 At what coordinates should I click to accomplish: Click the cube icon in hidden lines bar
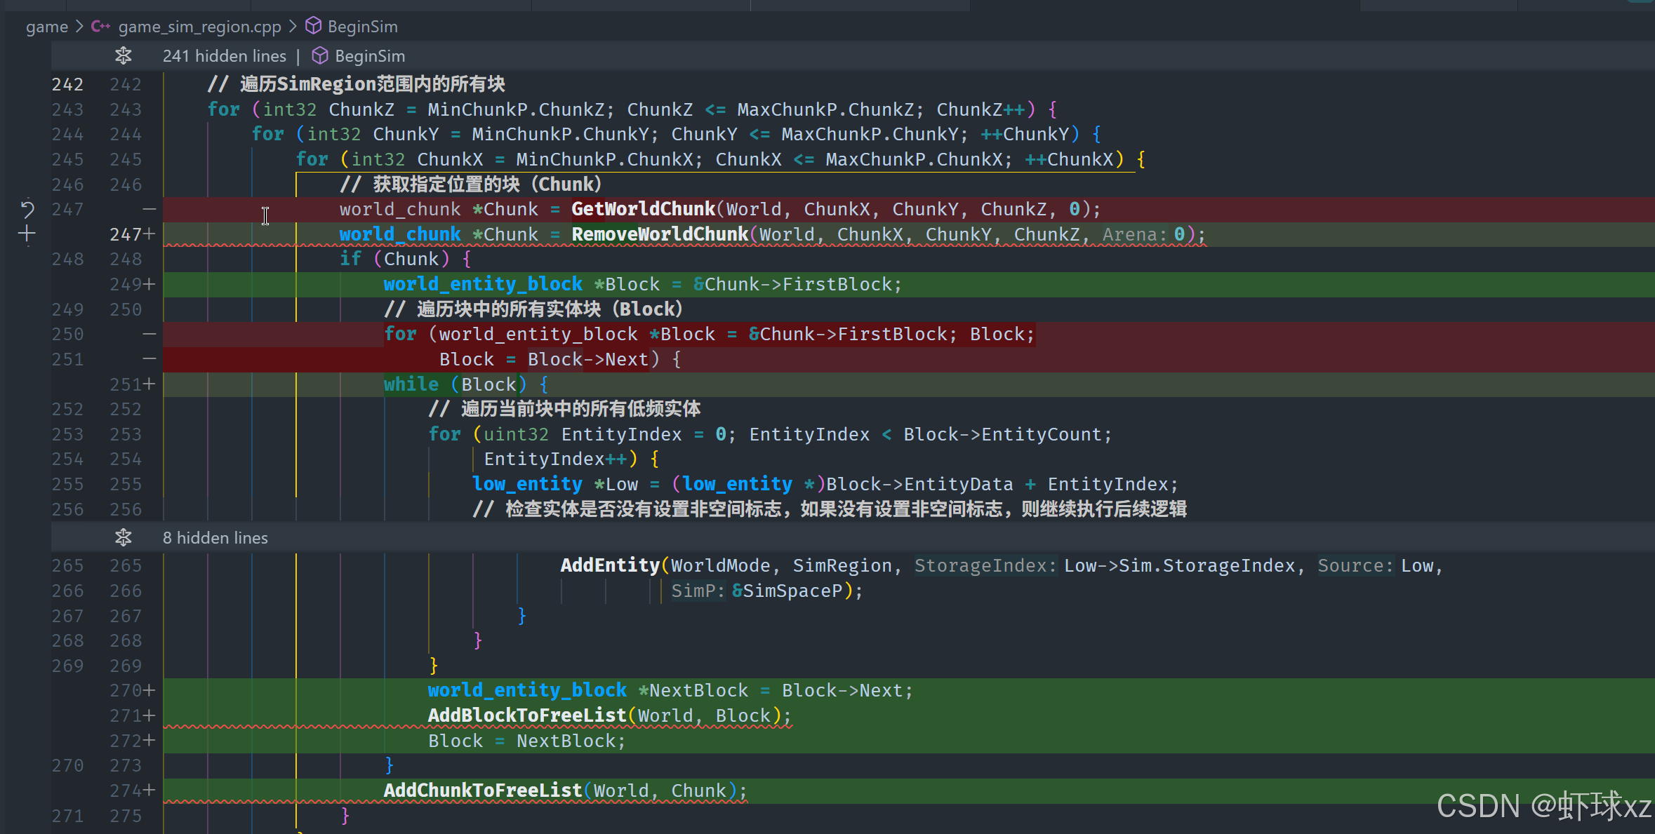(320, 55)
